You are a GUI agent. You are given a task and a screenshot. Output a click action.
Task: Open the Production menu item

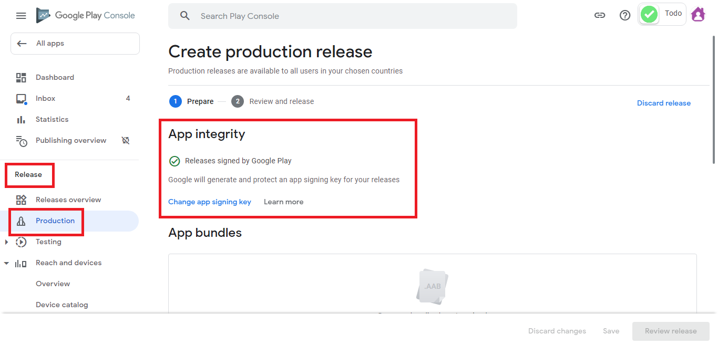pos(55,221)
